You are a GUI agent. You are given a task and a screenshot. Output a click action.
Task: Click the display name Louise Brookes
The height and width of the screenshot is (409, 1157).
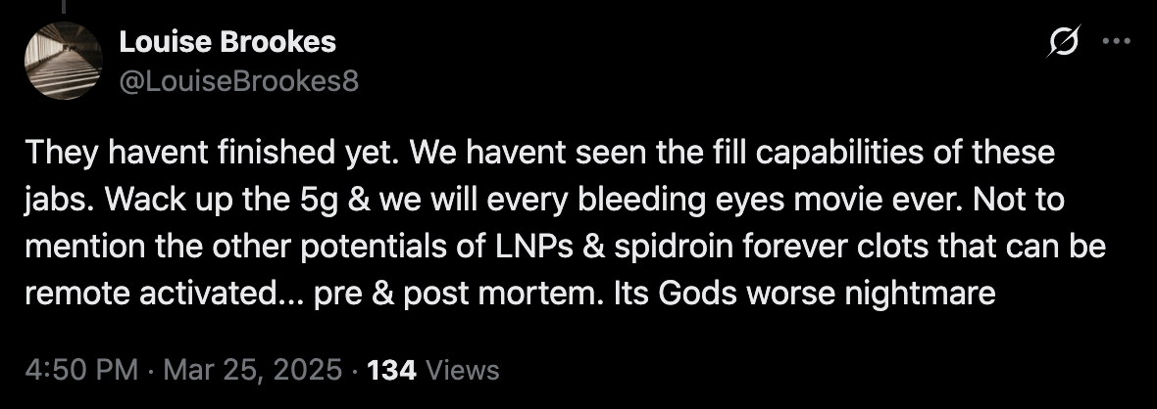[x=226, y=42]
